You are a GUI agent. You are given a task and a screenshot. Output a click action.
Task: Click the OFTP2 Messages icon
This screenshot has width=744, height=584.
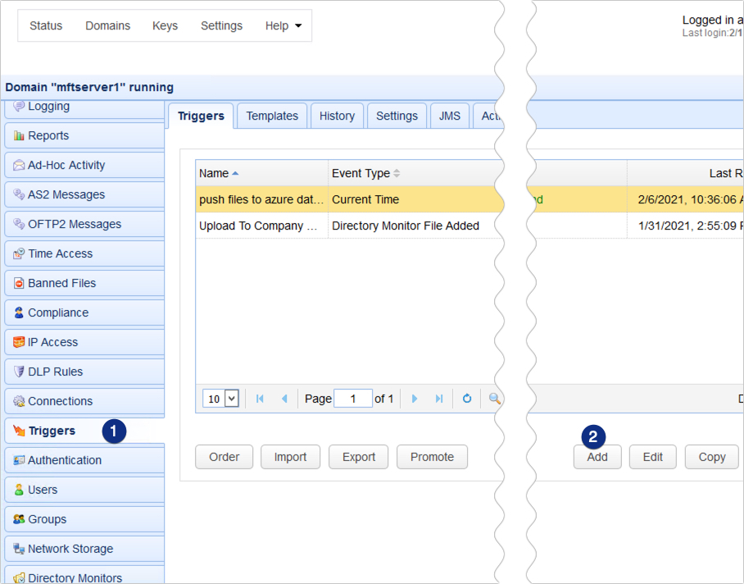coord(19,224)
